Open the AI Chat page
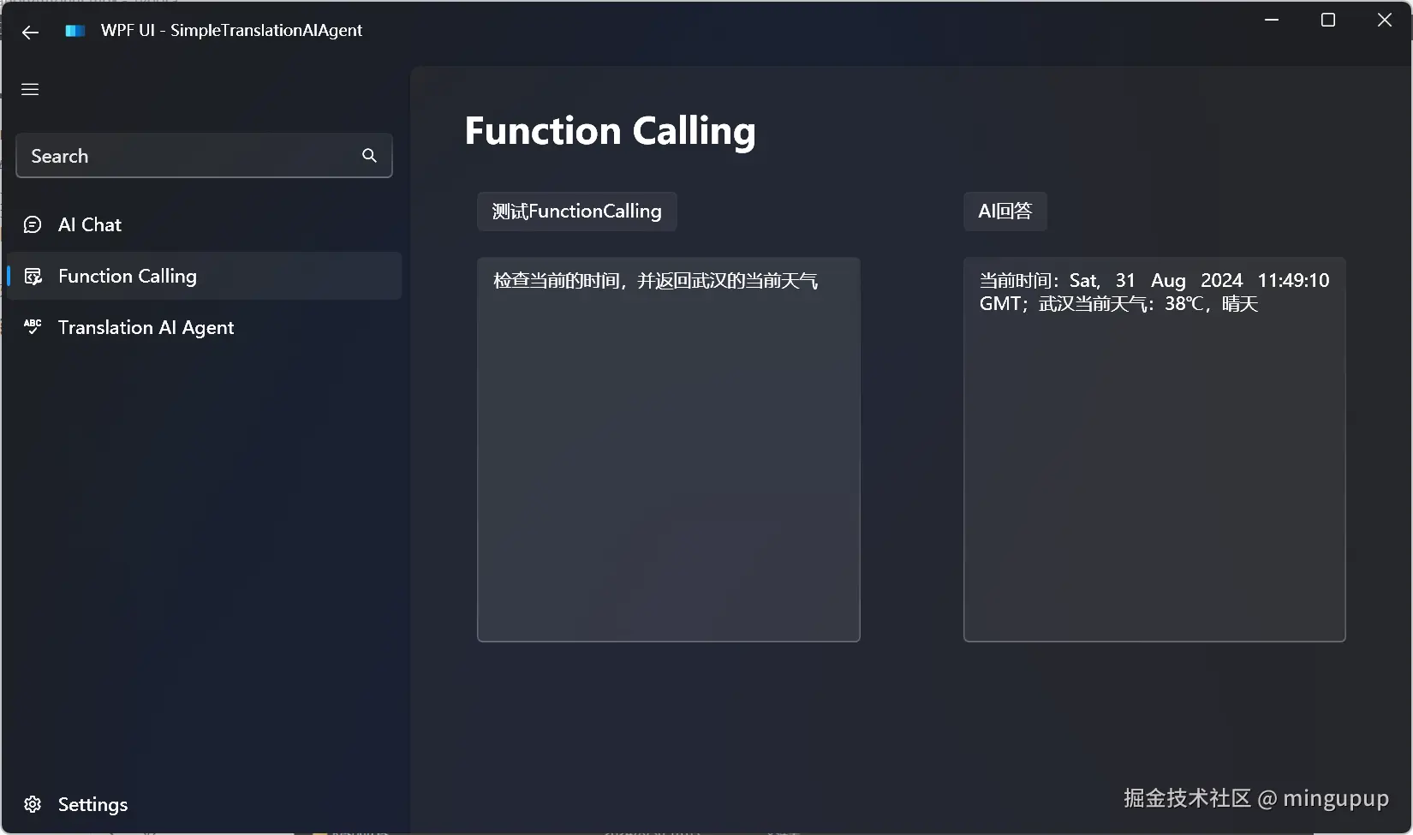 pyautogui.click(x=204, y=224)
